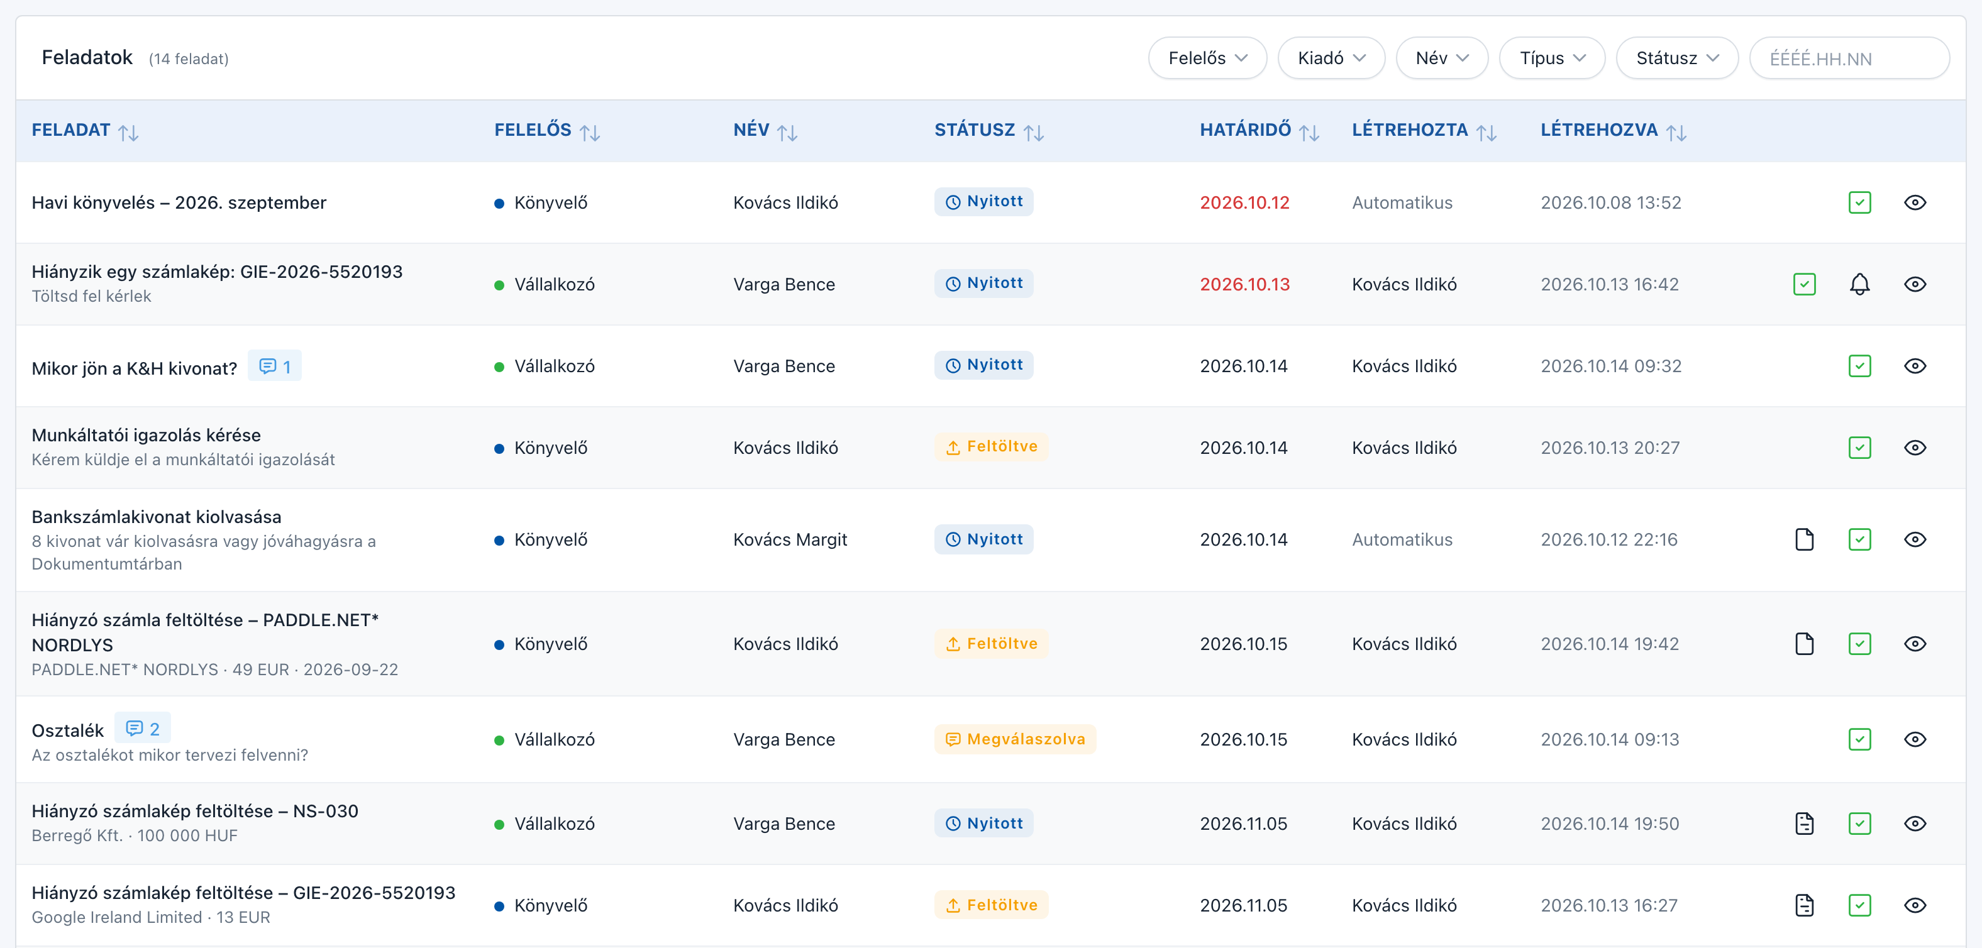The height and width of the screenshot is (948, 1982).
Task: Tick the Osztalék task checkbox
Action: tap(1859, 739)
